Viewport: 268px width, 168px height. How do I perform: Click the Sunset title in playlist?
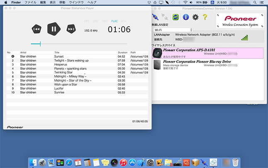(x=59, y=56)
